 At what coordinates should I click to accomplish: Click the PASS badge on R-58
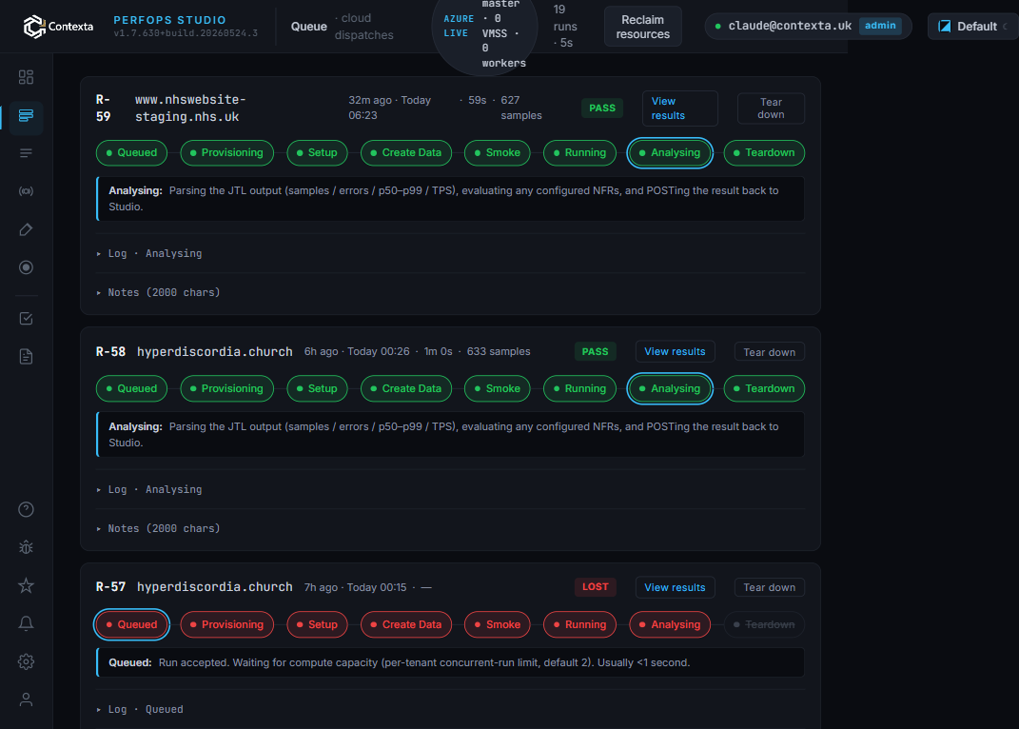tap(596, 352)
